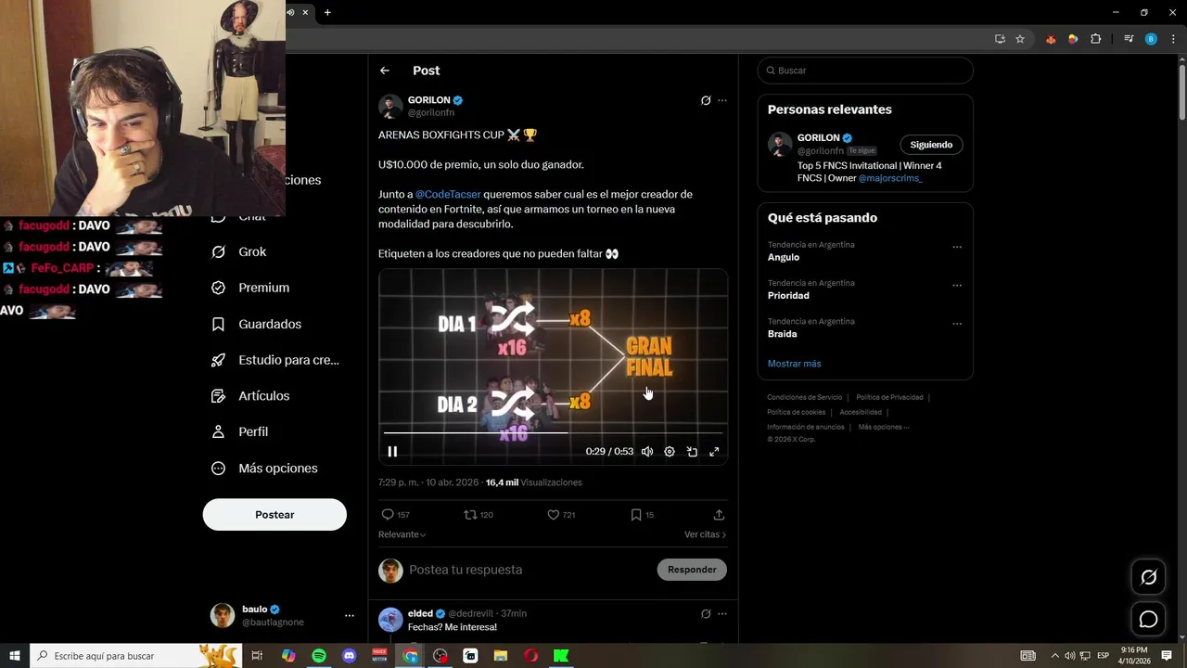Image resolution: width=1187 pixels, height=668 pixels.
Task: Open Artículos in the sidebar
Action: click(x=250, y=395)
